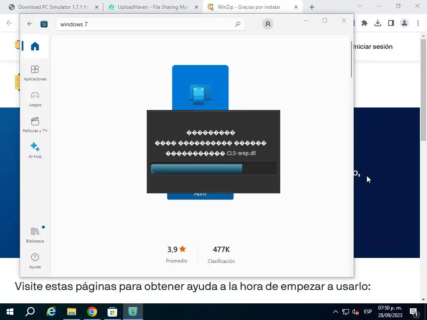
Task: Click the app thumbnail image in Store
Action: click(x=200, y=87)
